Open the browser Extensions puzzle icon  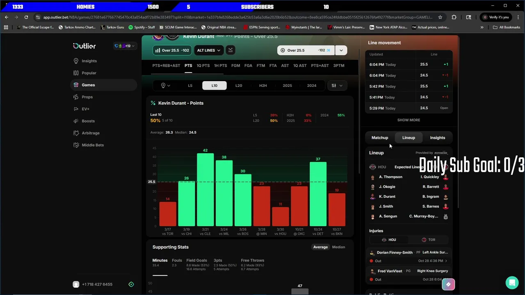pos(454,17)
